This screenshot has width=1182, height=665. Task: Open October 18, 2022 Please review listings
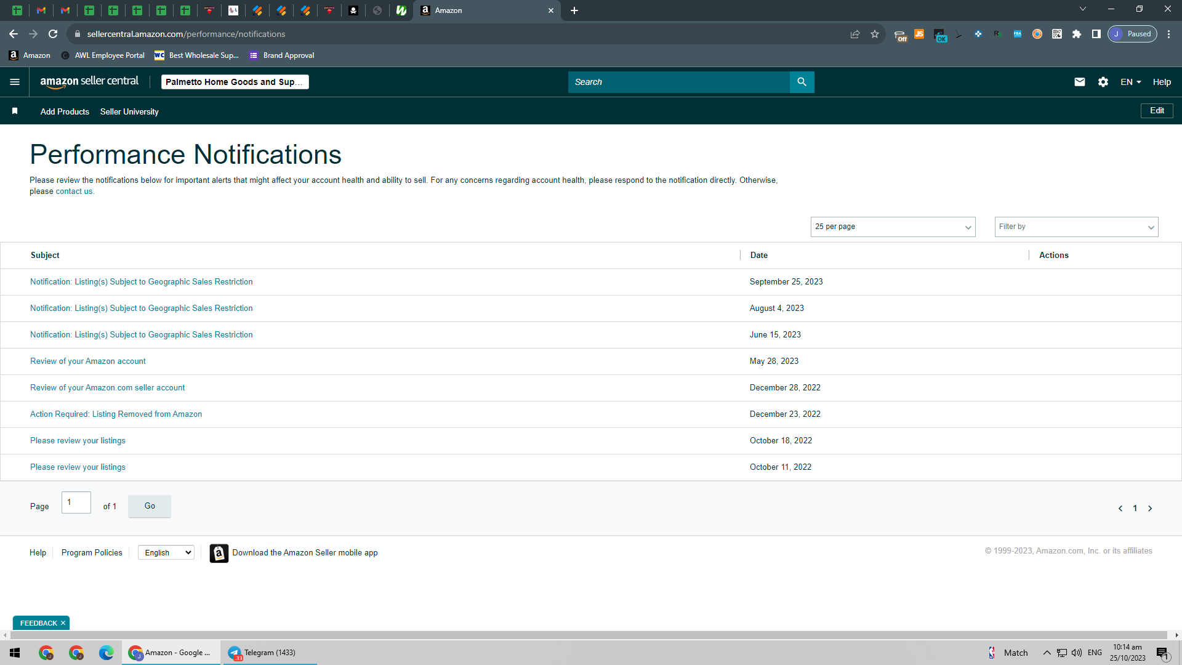coord(78,441)
